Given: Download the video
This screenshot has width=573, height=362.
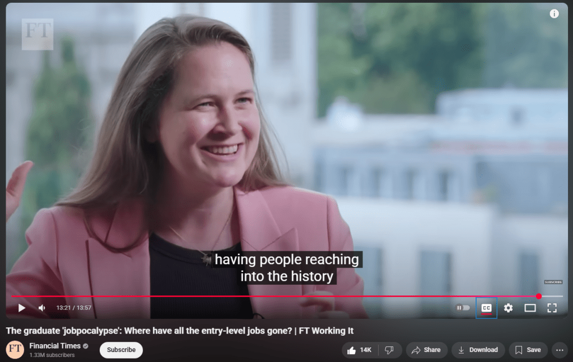Looking at the screenshot, I should tap(478, 350).
